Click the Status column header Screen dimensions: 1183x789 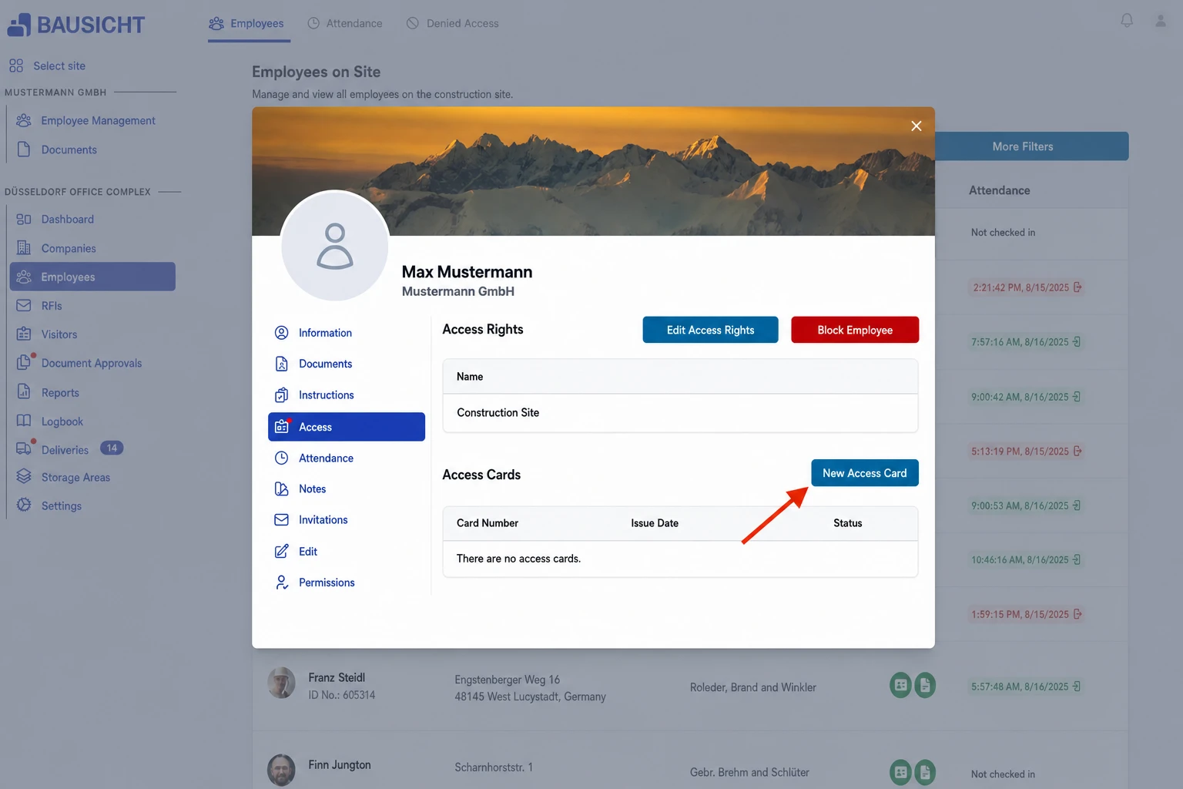(847, 523)
